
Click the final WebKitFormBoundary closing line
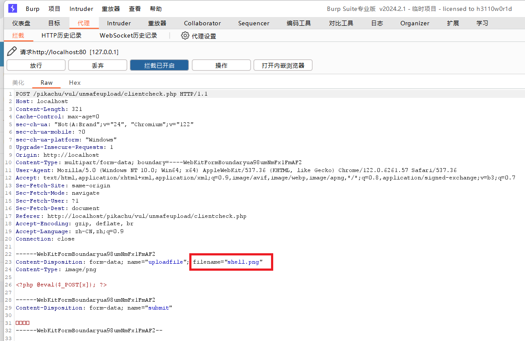(89, 331)
